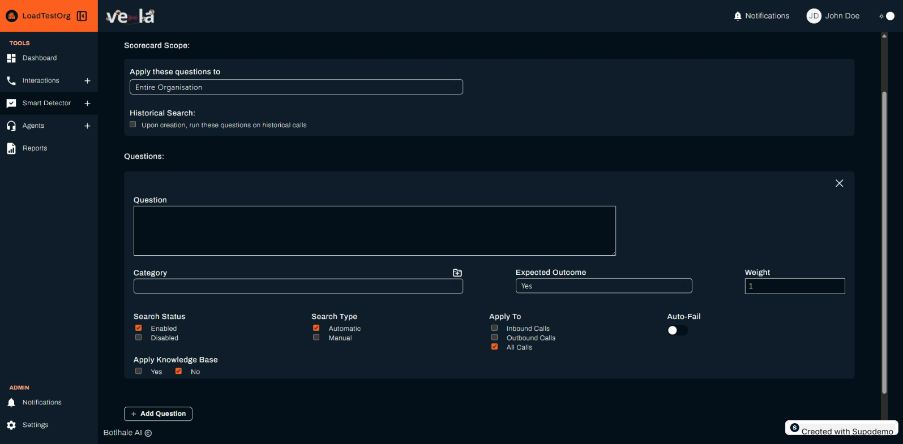Check the Outbound Calls checkbox
This screenshot has width=903, height=444.
click(x=495, y=337)
